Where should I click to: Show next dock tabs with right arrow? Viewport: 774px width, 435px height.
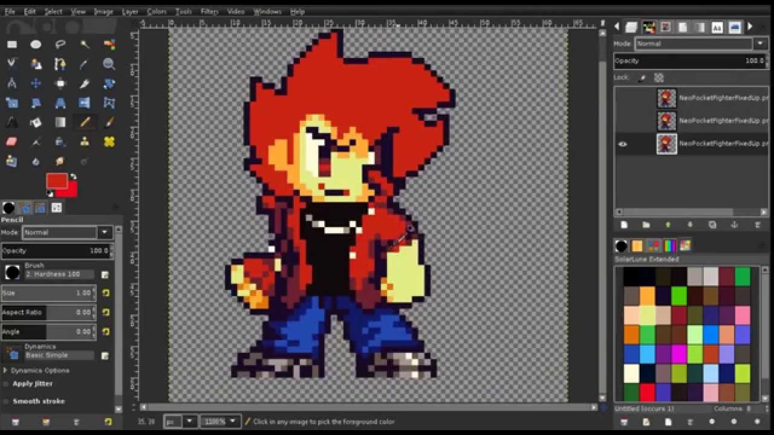coord(750,27)
